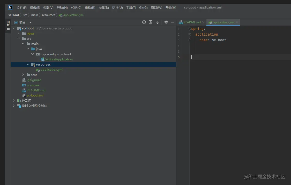291x185 pixels.
Task: Open the 构建(B) menu
Action: pyautogui.click(x=103, y=7)
